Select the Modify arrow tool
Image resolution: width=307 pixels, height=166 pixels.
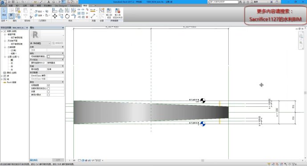point(4,13)
